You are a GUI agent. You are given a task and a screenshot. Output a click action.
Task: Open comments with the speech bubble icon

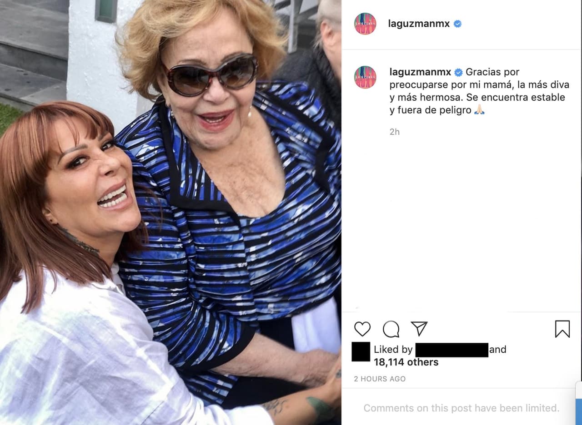[391, 329]
